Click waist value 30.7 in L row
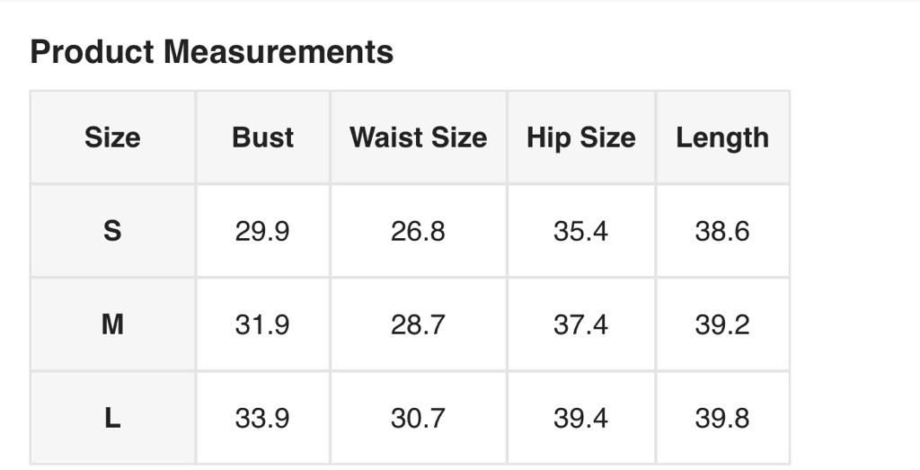The width and height of the screenshot is (920, 470). point(418,418)
